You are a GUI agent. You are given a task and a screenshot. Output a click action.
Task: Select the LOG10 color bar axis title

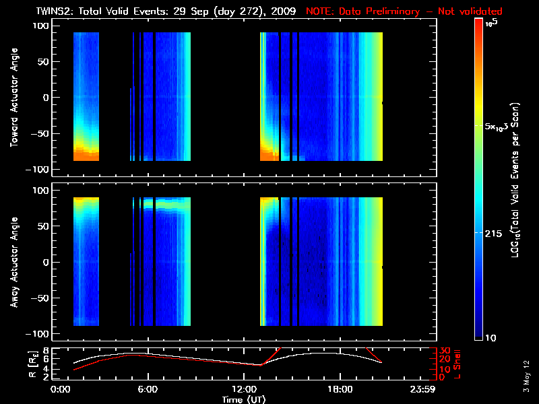(x=516, y=180)
